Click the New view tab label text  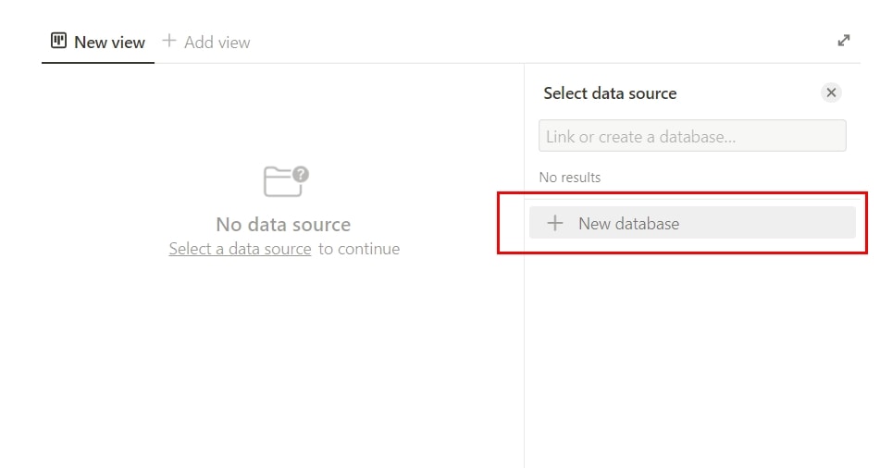click(109, 43)
